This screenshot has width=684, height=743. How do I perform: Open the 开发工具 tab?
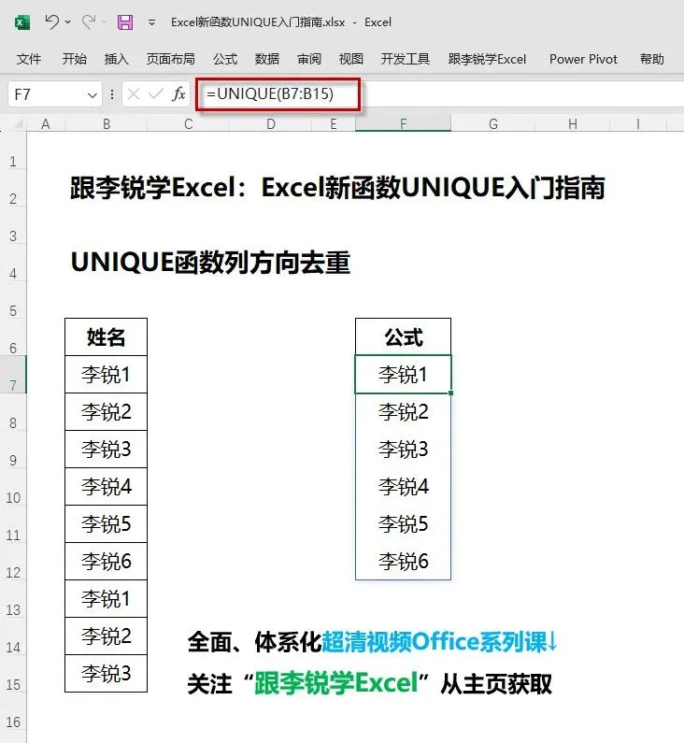(405, 59)
